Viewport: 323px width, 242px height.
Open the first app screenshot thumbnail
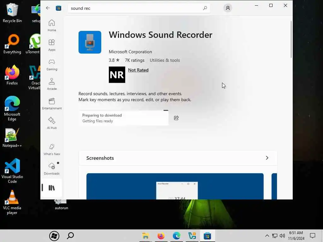175,186
